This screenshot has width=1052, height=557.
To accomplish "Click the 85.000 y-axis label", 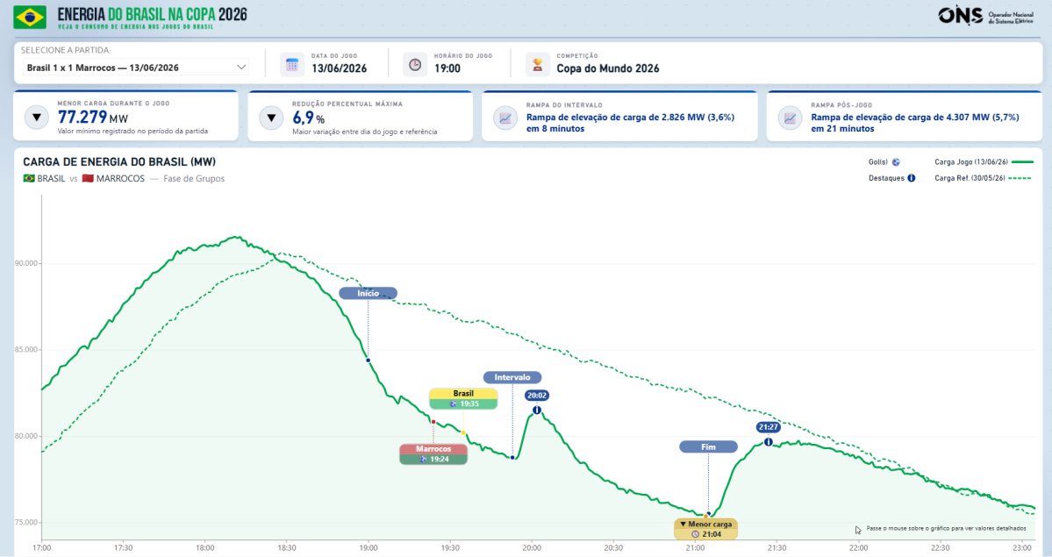I will point(26,350).
